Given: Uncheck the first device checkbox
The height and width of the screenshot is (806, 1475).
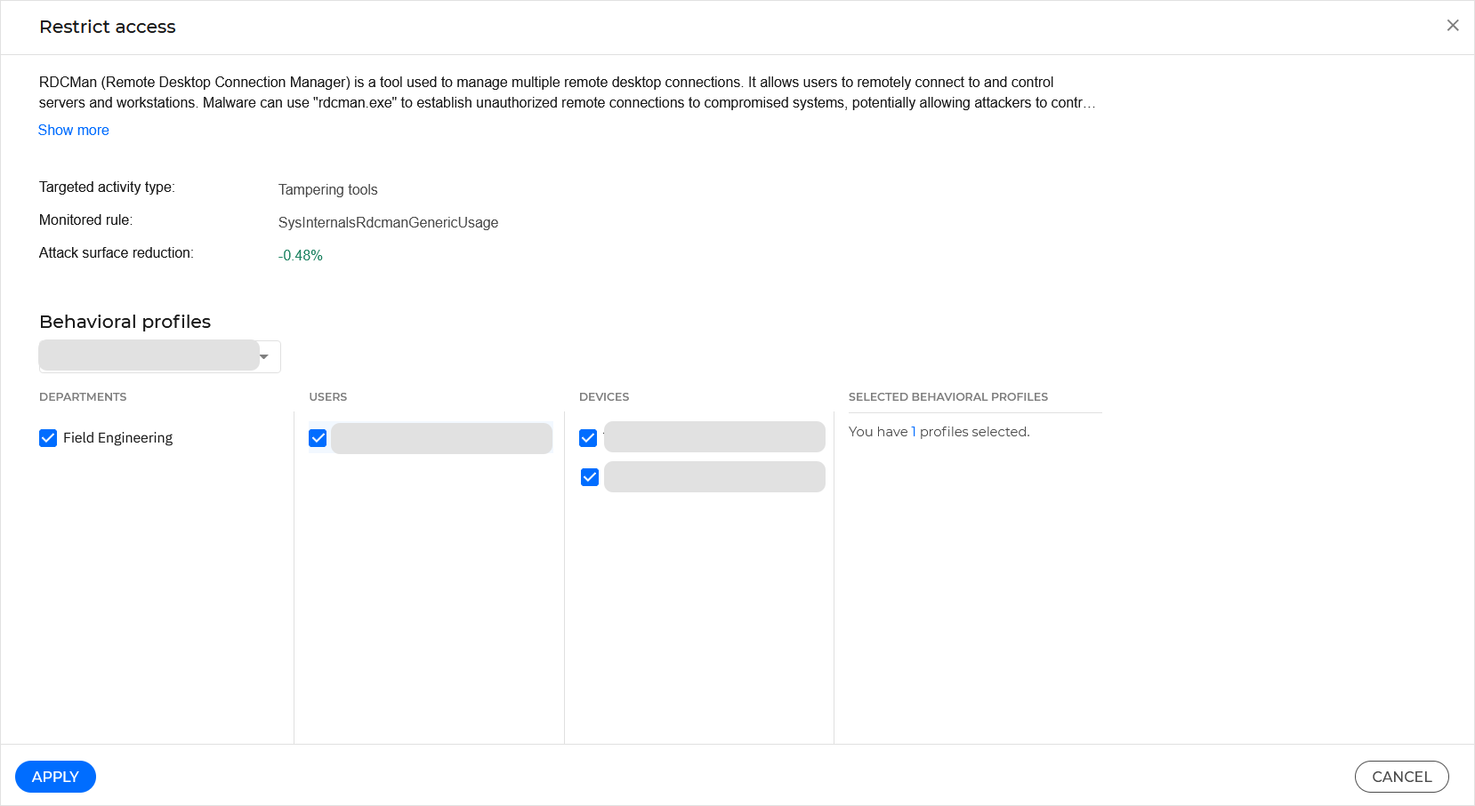Looking at the screenshot, I should tap(588, 437).
